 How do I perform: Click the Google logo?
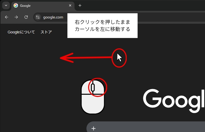(x=174, y=100)
